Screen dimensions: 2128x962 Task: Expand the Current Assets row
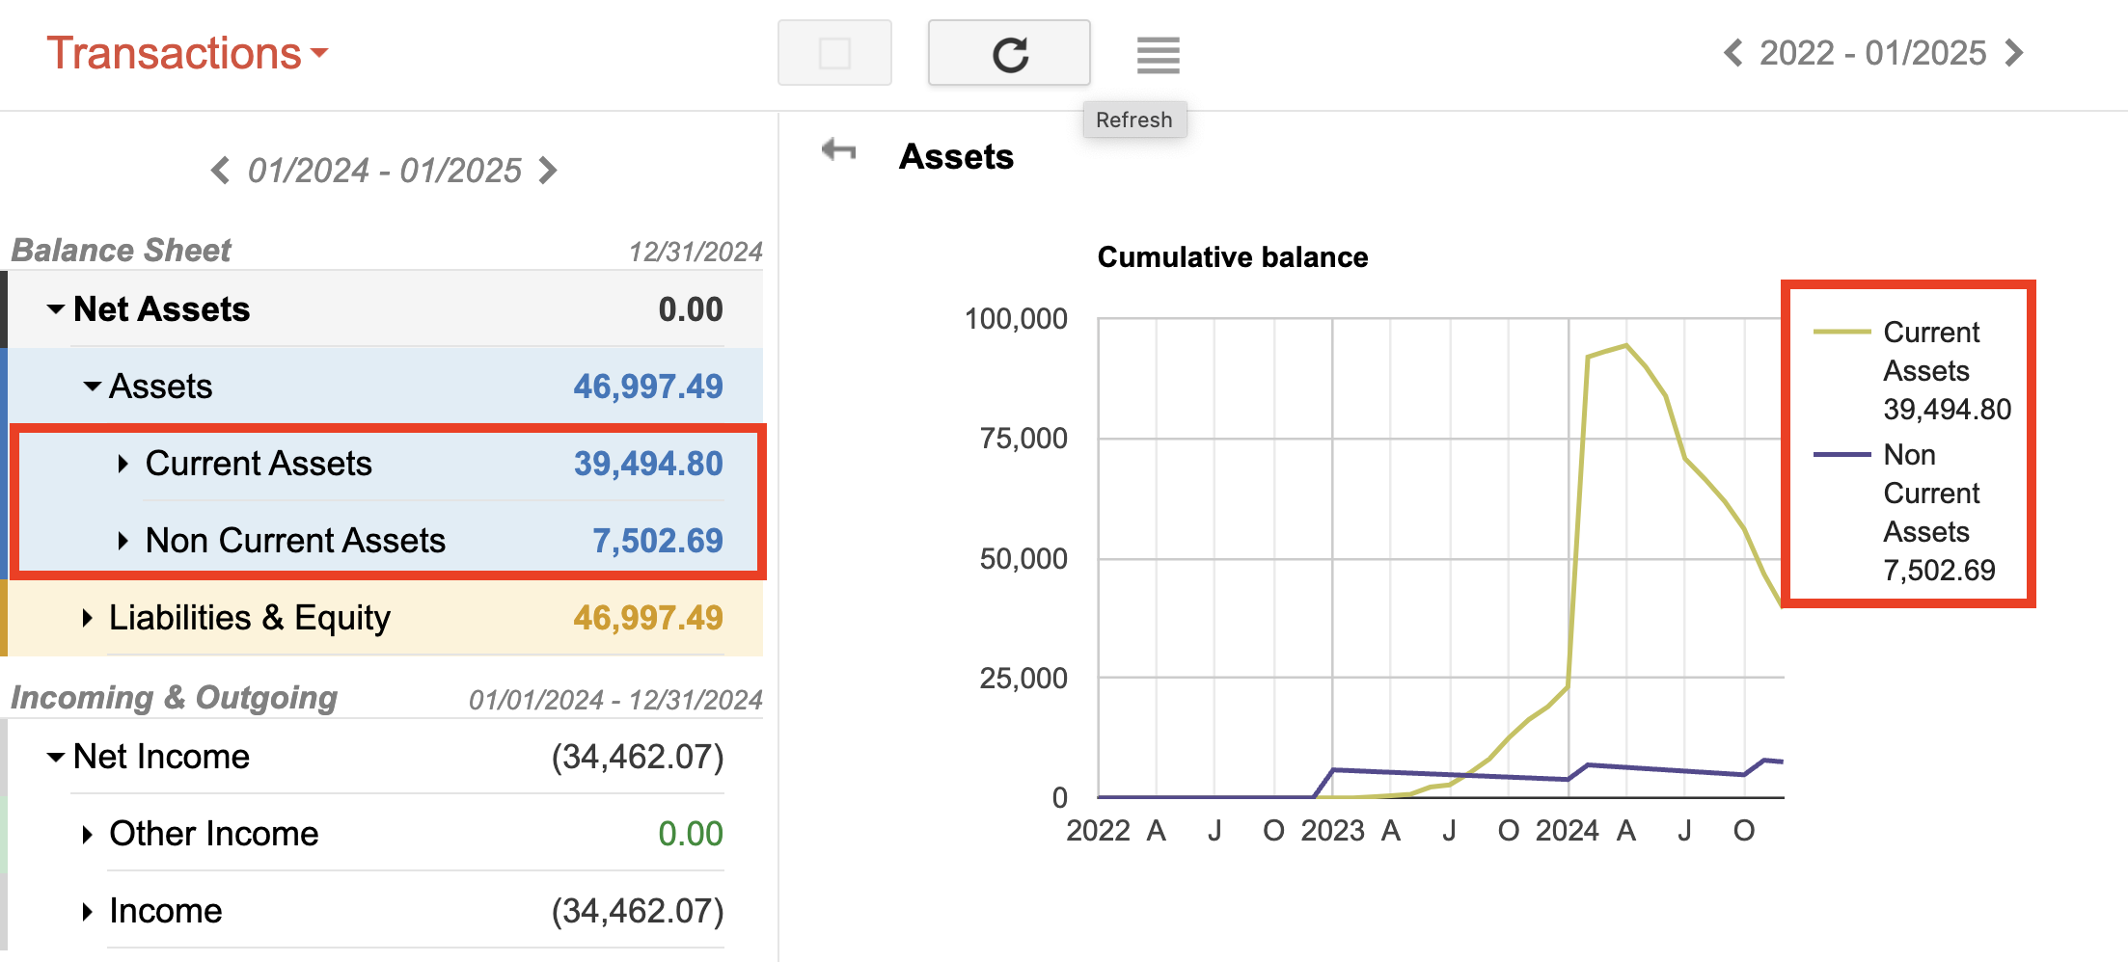tap(123, 464)
